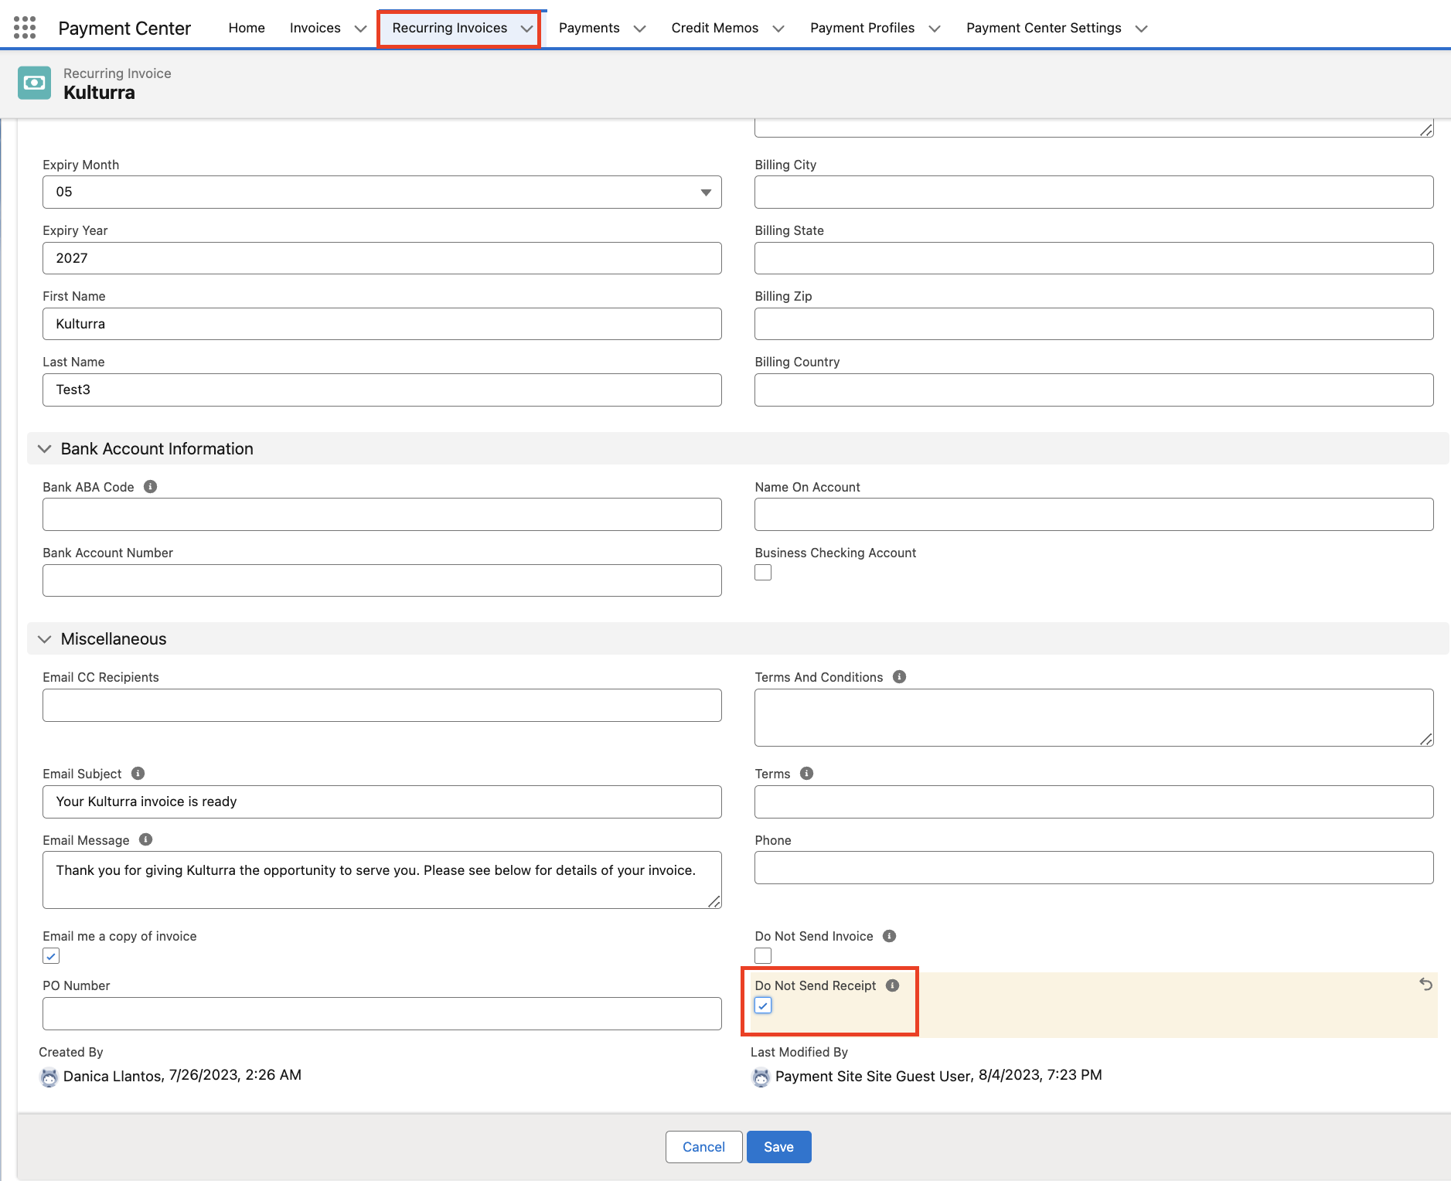Enable the Do Not Send Invoice checkbox
Viewport: 1451px width, 1181px height.
click(763, 956)
